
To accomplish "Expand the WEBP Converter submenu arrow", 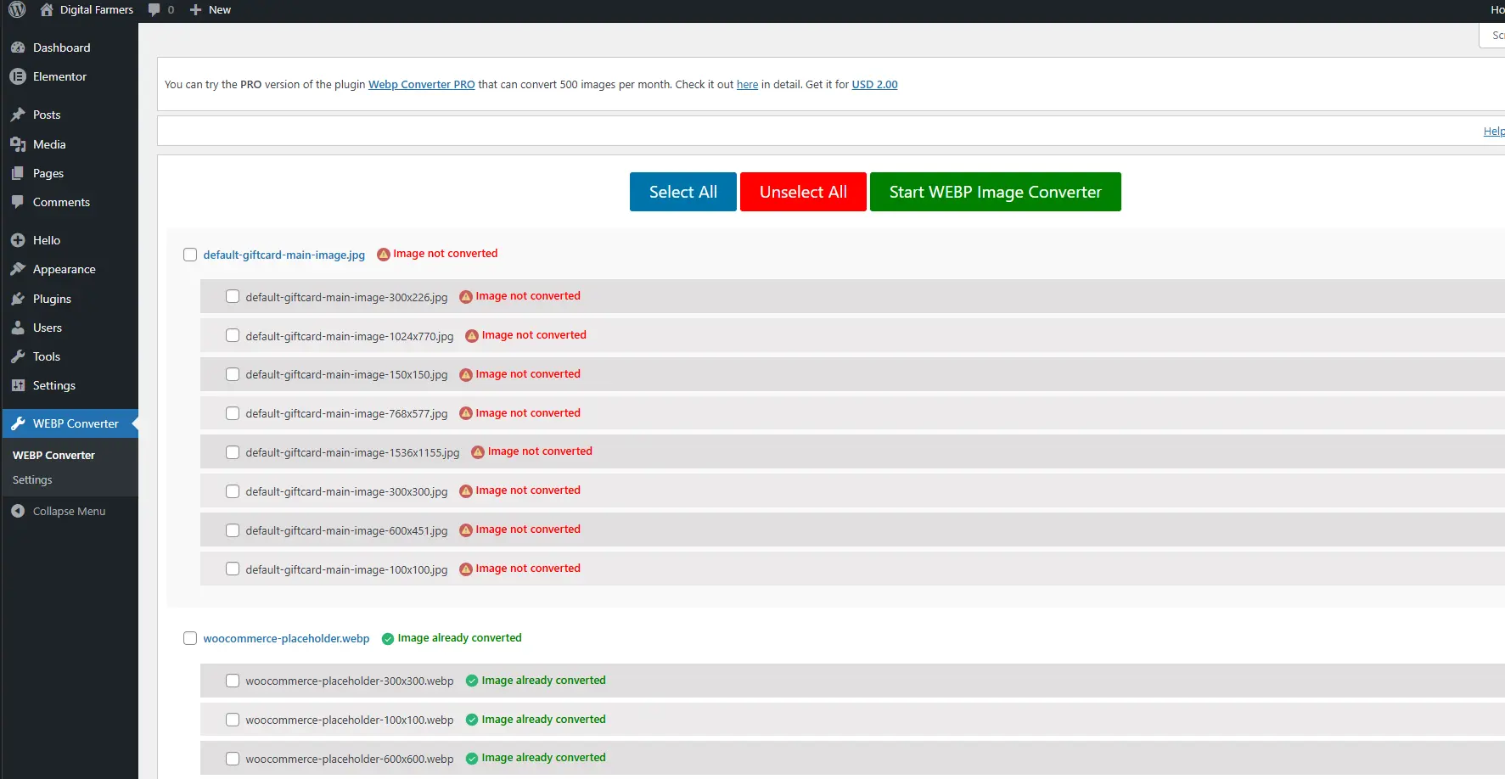I will 133,423.
